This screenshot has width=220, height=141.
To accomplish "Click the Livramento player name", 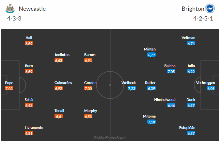I will 34,128.
